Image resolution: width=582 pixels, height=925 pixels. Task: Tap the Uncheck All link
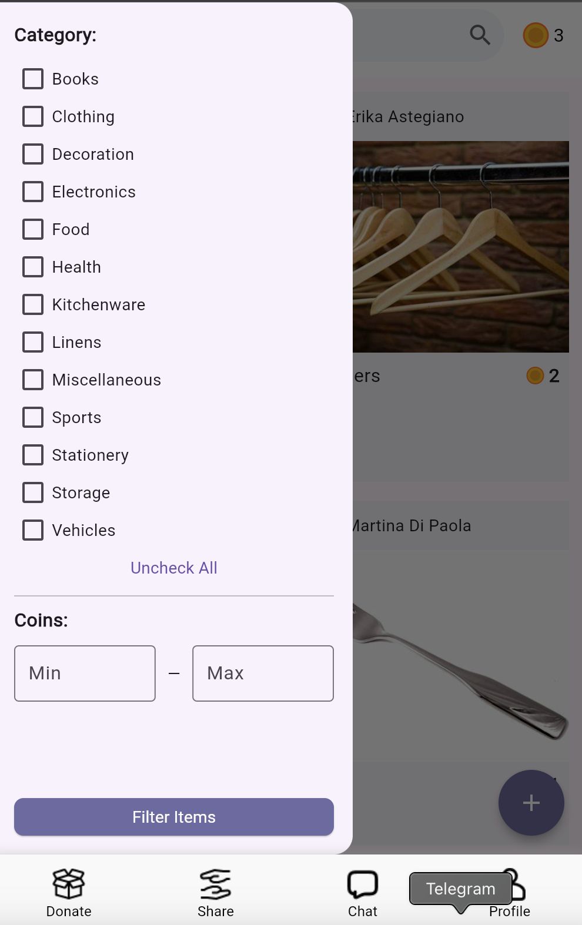click(x=173, y=568)
